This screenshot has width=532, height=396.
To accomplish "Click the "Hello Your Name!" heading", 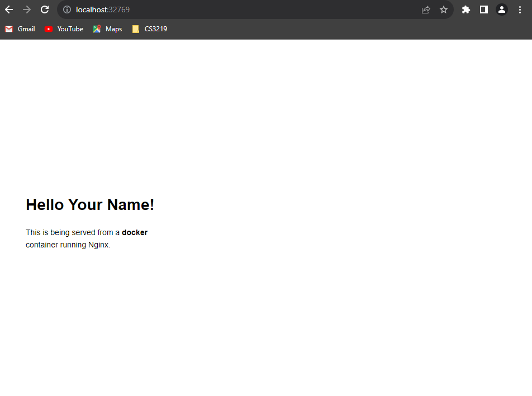I will (90, 205).
